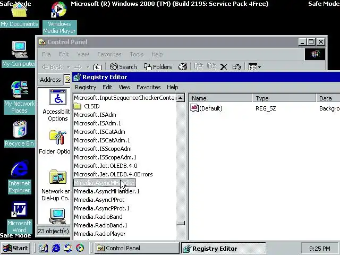Select Microsoft.ISScopeAdm registry key
This screenshot has width=340, height=255.
click(103, 149)
